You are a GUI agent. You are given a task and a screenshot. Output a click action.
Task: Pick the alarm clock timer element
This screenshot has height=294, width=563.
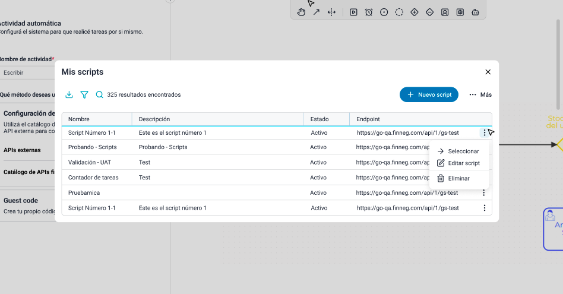tap(369, 12)
